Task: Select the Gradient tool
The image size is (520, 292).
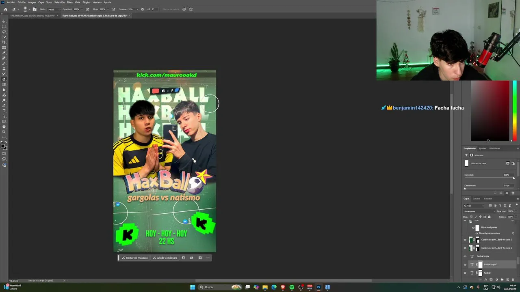Action: [4, 84]
